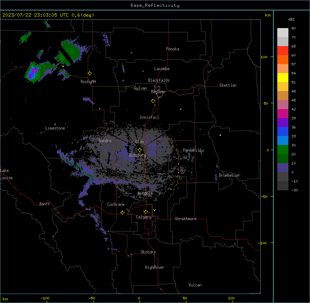
Task: Click the ThreeHills city label
Action: [193, 150]
